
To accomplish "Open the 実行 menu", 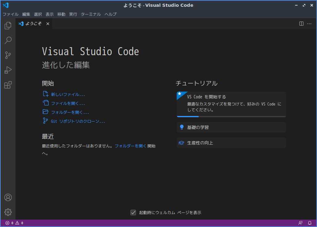I will (x=73, y=14).
